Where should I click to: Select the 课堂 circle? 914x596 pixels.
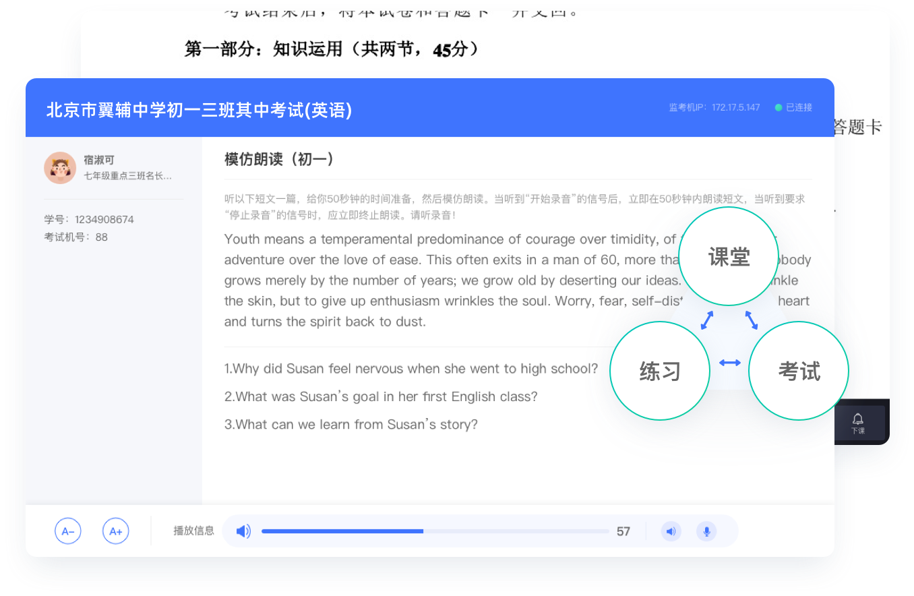tap(729, 257)
